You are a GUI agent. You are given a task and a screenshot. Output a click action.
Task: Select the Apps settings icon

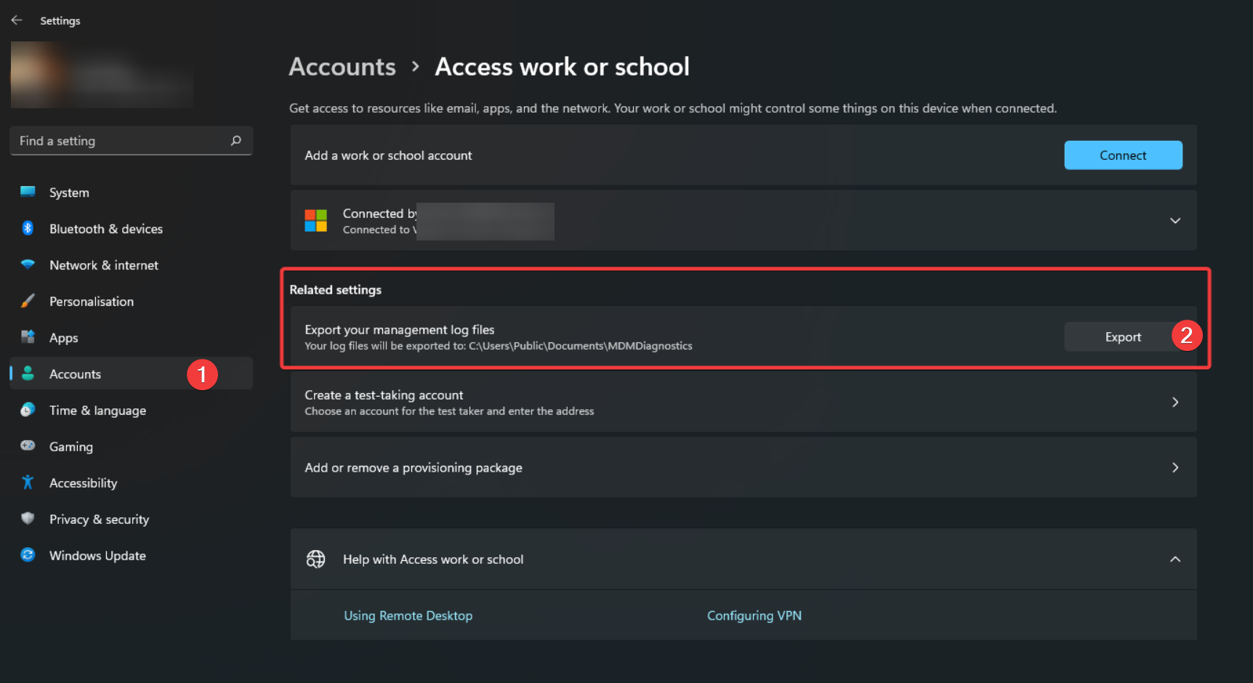click(x=27, y=337)
